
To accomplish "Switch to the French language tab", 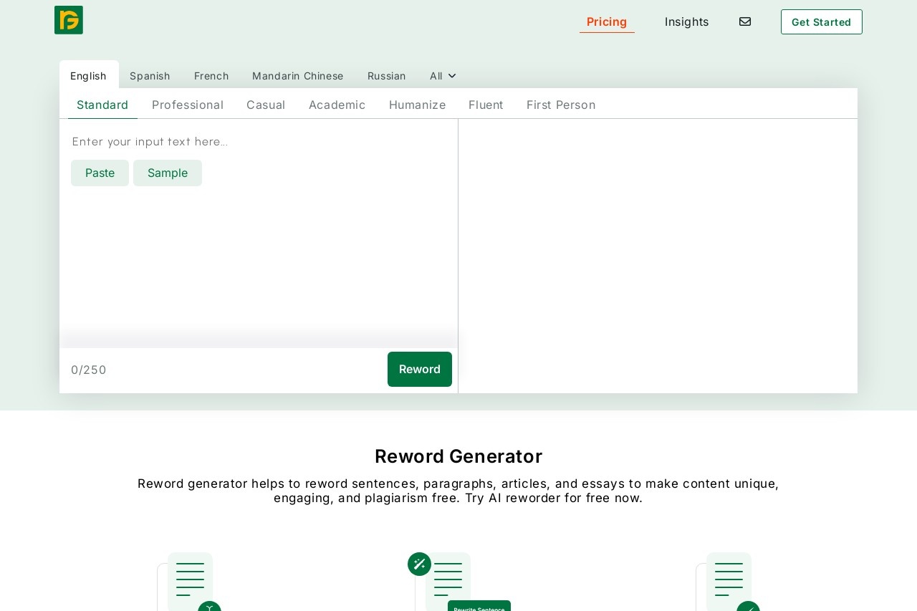I will coord(211,75).
